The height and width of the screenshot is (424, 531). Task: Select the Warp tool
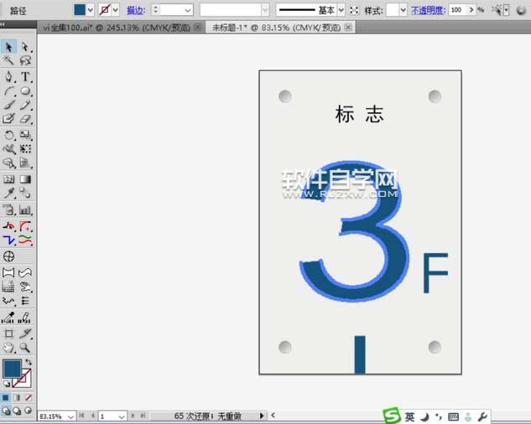(x=8, y=149)
